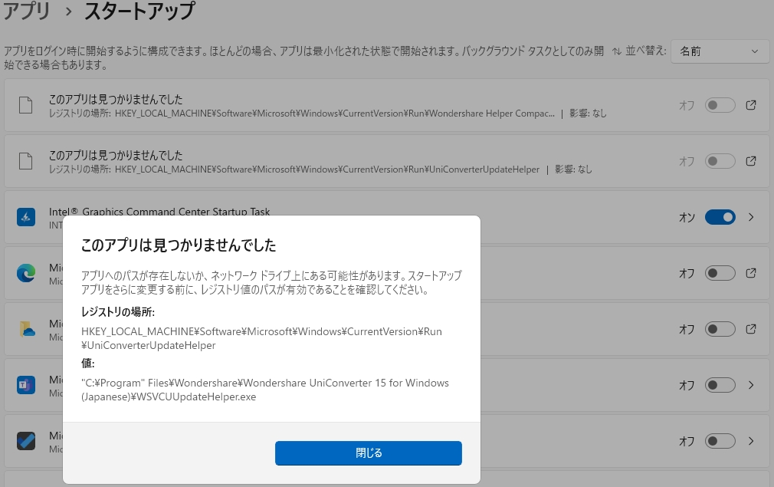Click the blank file icon for UniConverterUpdateHelper entry
Screen dimensions: 774x487
[x=25, y=161]
